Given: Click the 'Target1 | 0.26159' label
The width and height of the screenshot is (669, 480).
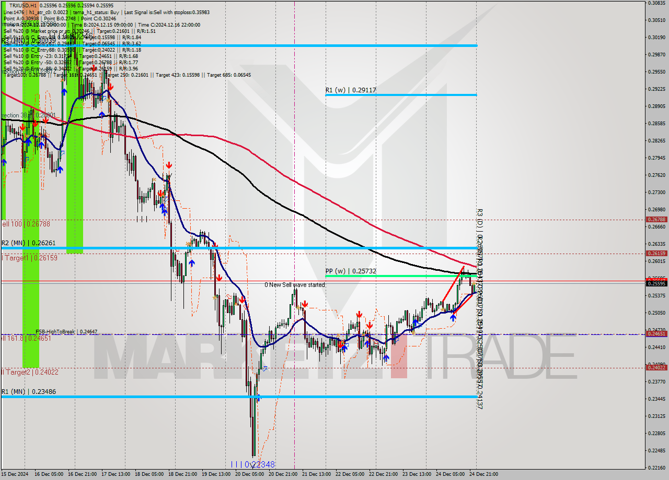Looking at the screenshot, I should (30, 258).
